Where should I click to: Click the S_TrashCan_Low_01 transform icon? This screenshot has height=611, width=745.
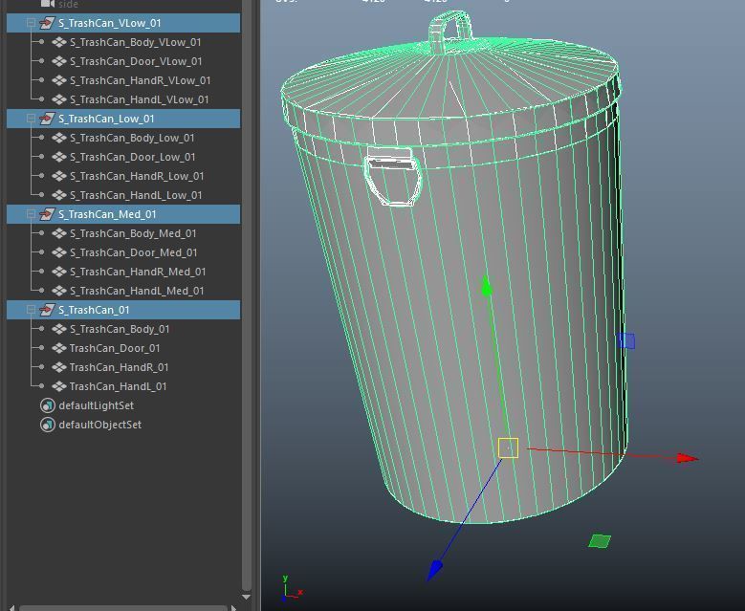47,119
